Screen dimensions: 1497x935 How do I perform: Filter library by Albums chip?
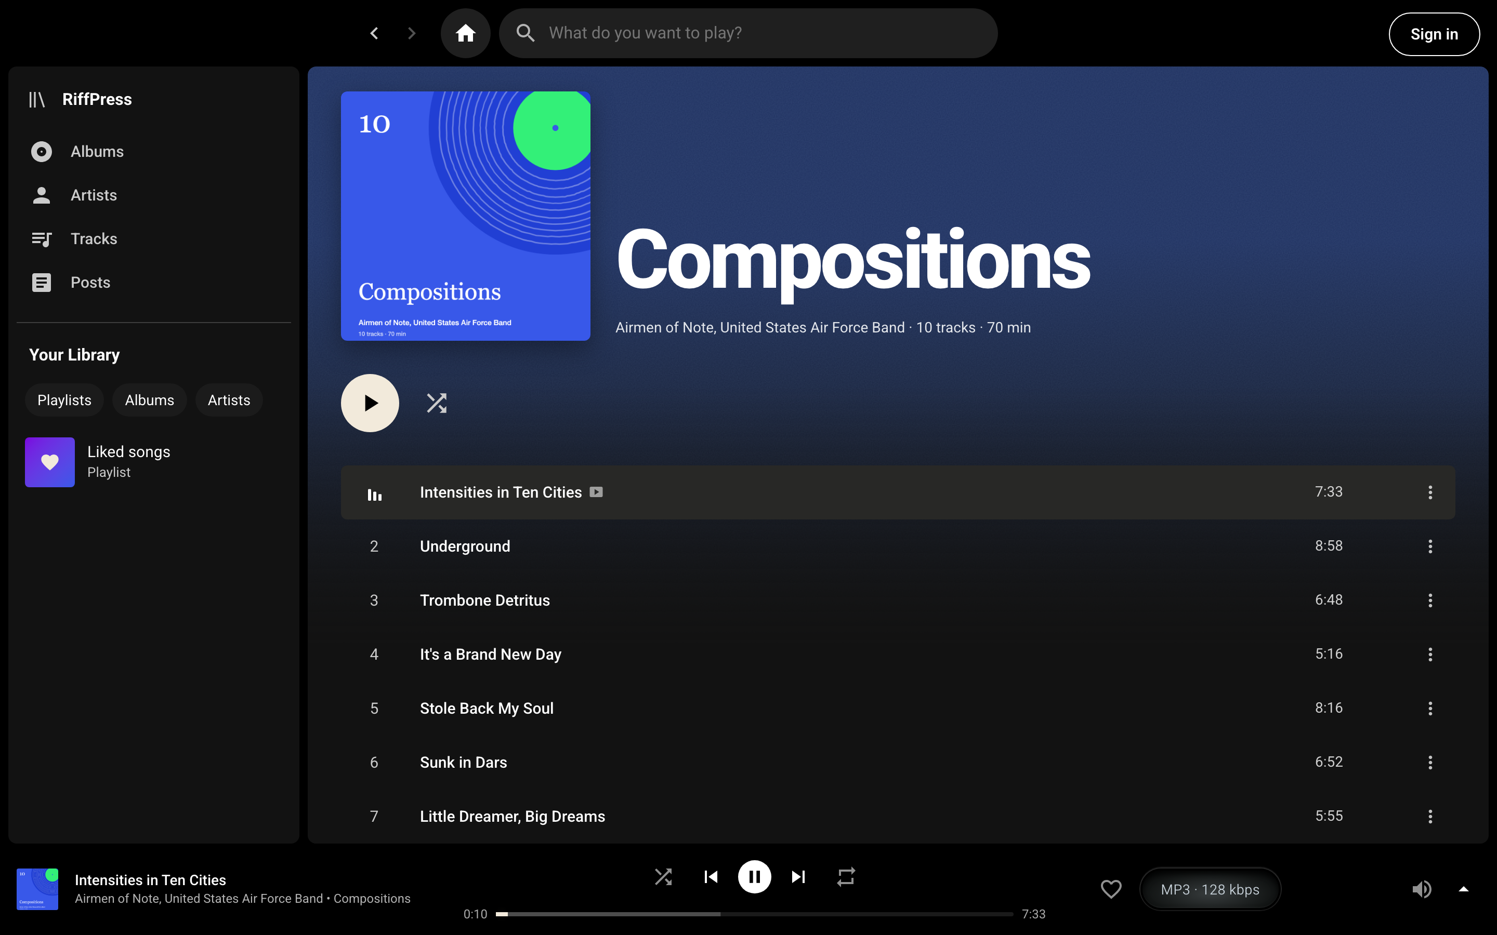pos(150,400)
